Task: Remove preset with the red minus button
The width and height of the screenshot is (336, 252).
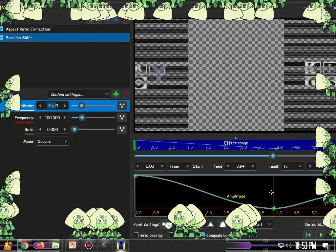Action: pos(126,94)
